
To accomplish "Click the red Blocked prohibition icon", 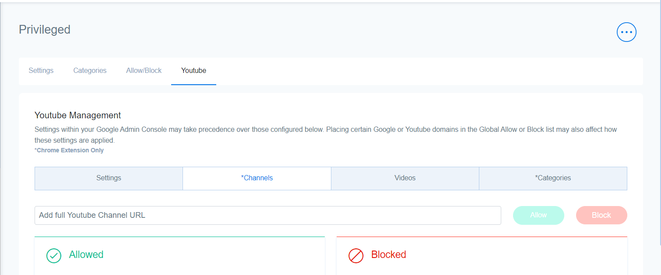I will tap(356, 256).
